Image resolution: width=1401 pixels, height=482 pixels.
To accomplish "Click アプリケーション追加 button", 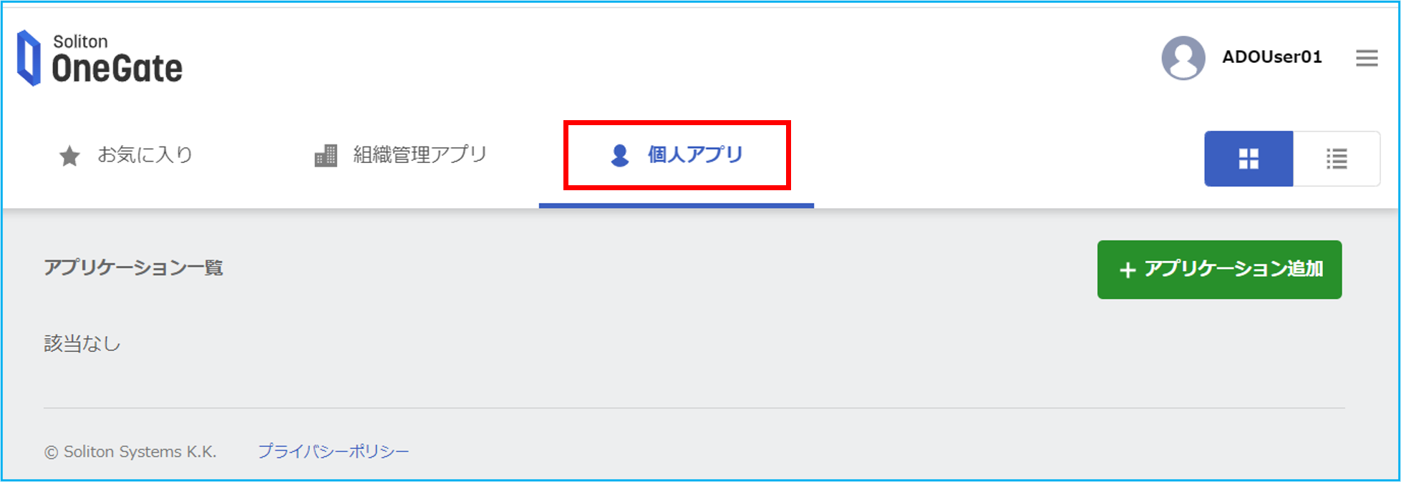I will click(x=1219, y=270).
